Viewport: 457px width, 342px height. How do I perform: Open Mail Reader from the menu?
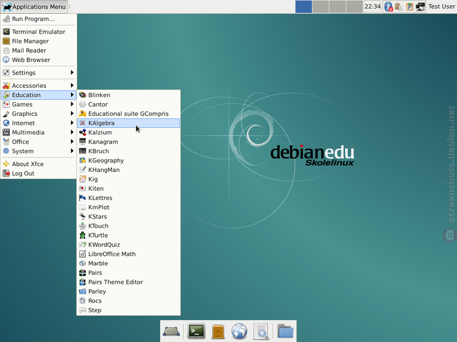pos(38,50)
